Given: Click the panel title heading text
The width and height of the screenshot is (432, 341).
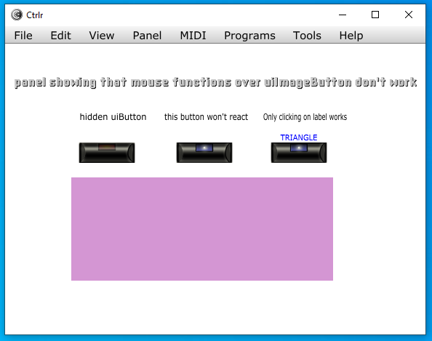Looking at the screenshot, I should click(215, 82).
